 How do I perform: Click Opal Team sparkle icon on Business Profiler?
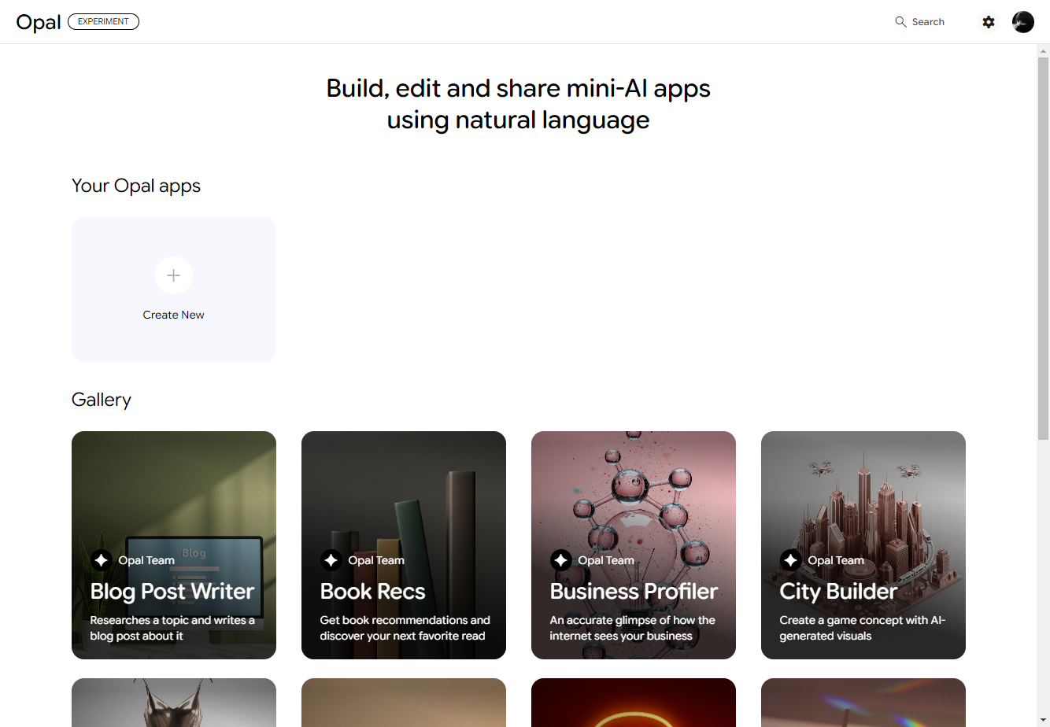pos(560,560)
